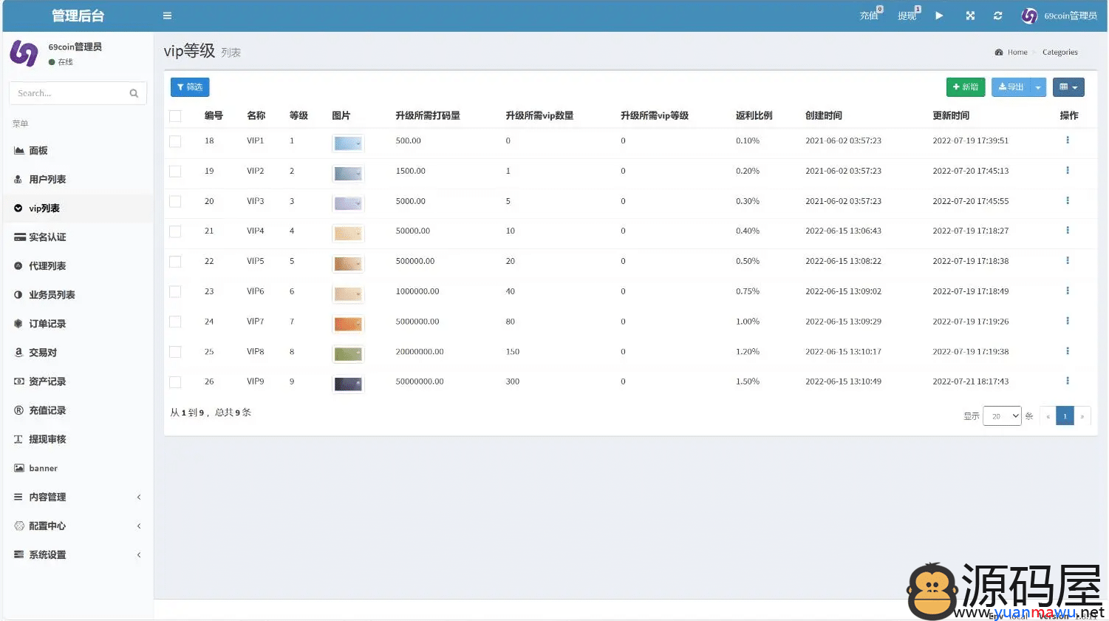This screenshot has width=1109, height=621.
Task: Open actions menu for VIP9 row
Action: point(1068,381)
